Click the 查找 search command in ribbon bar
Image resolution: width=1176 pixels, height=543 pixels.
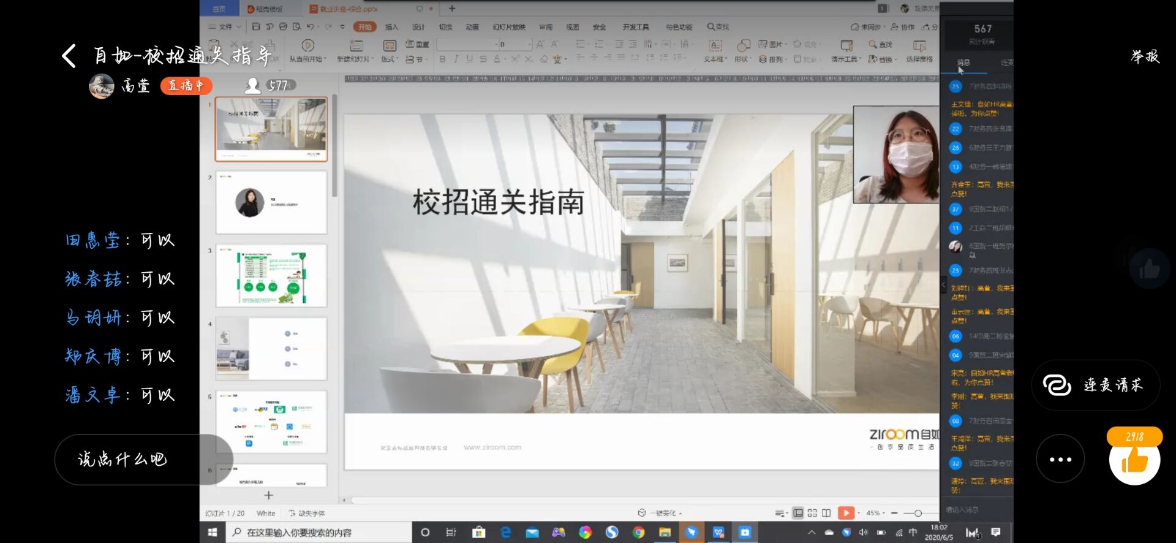718,27
